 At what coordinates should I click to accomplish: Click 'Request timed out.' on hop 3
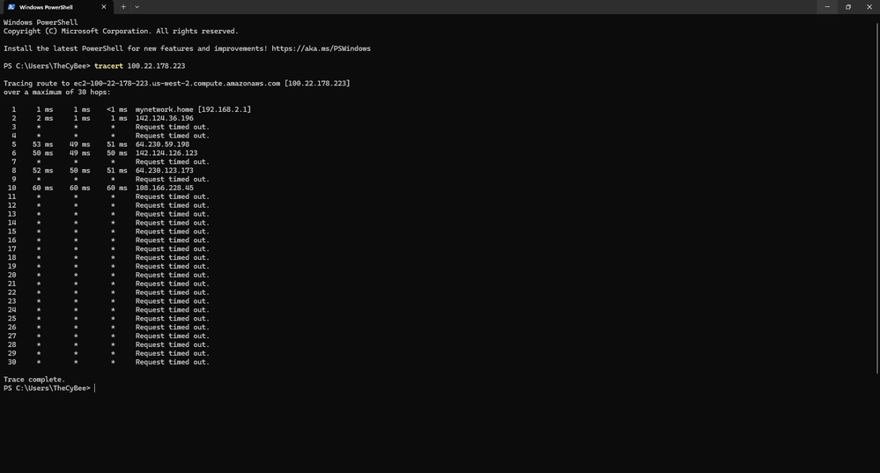click(x=173, y=127)
